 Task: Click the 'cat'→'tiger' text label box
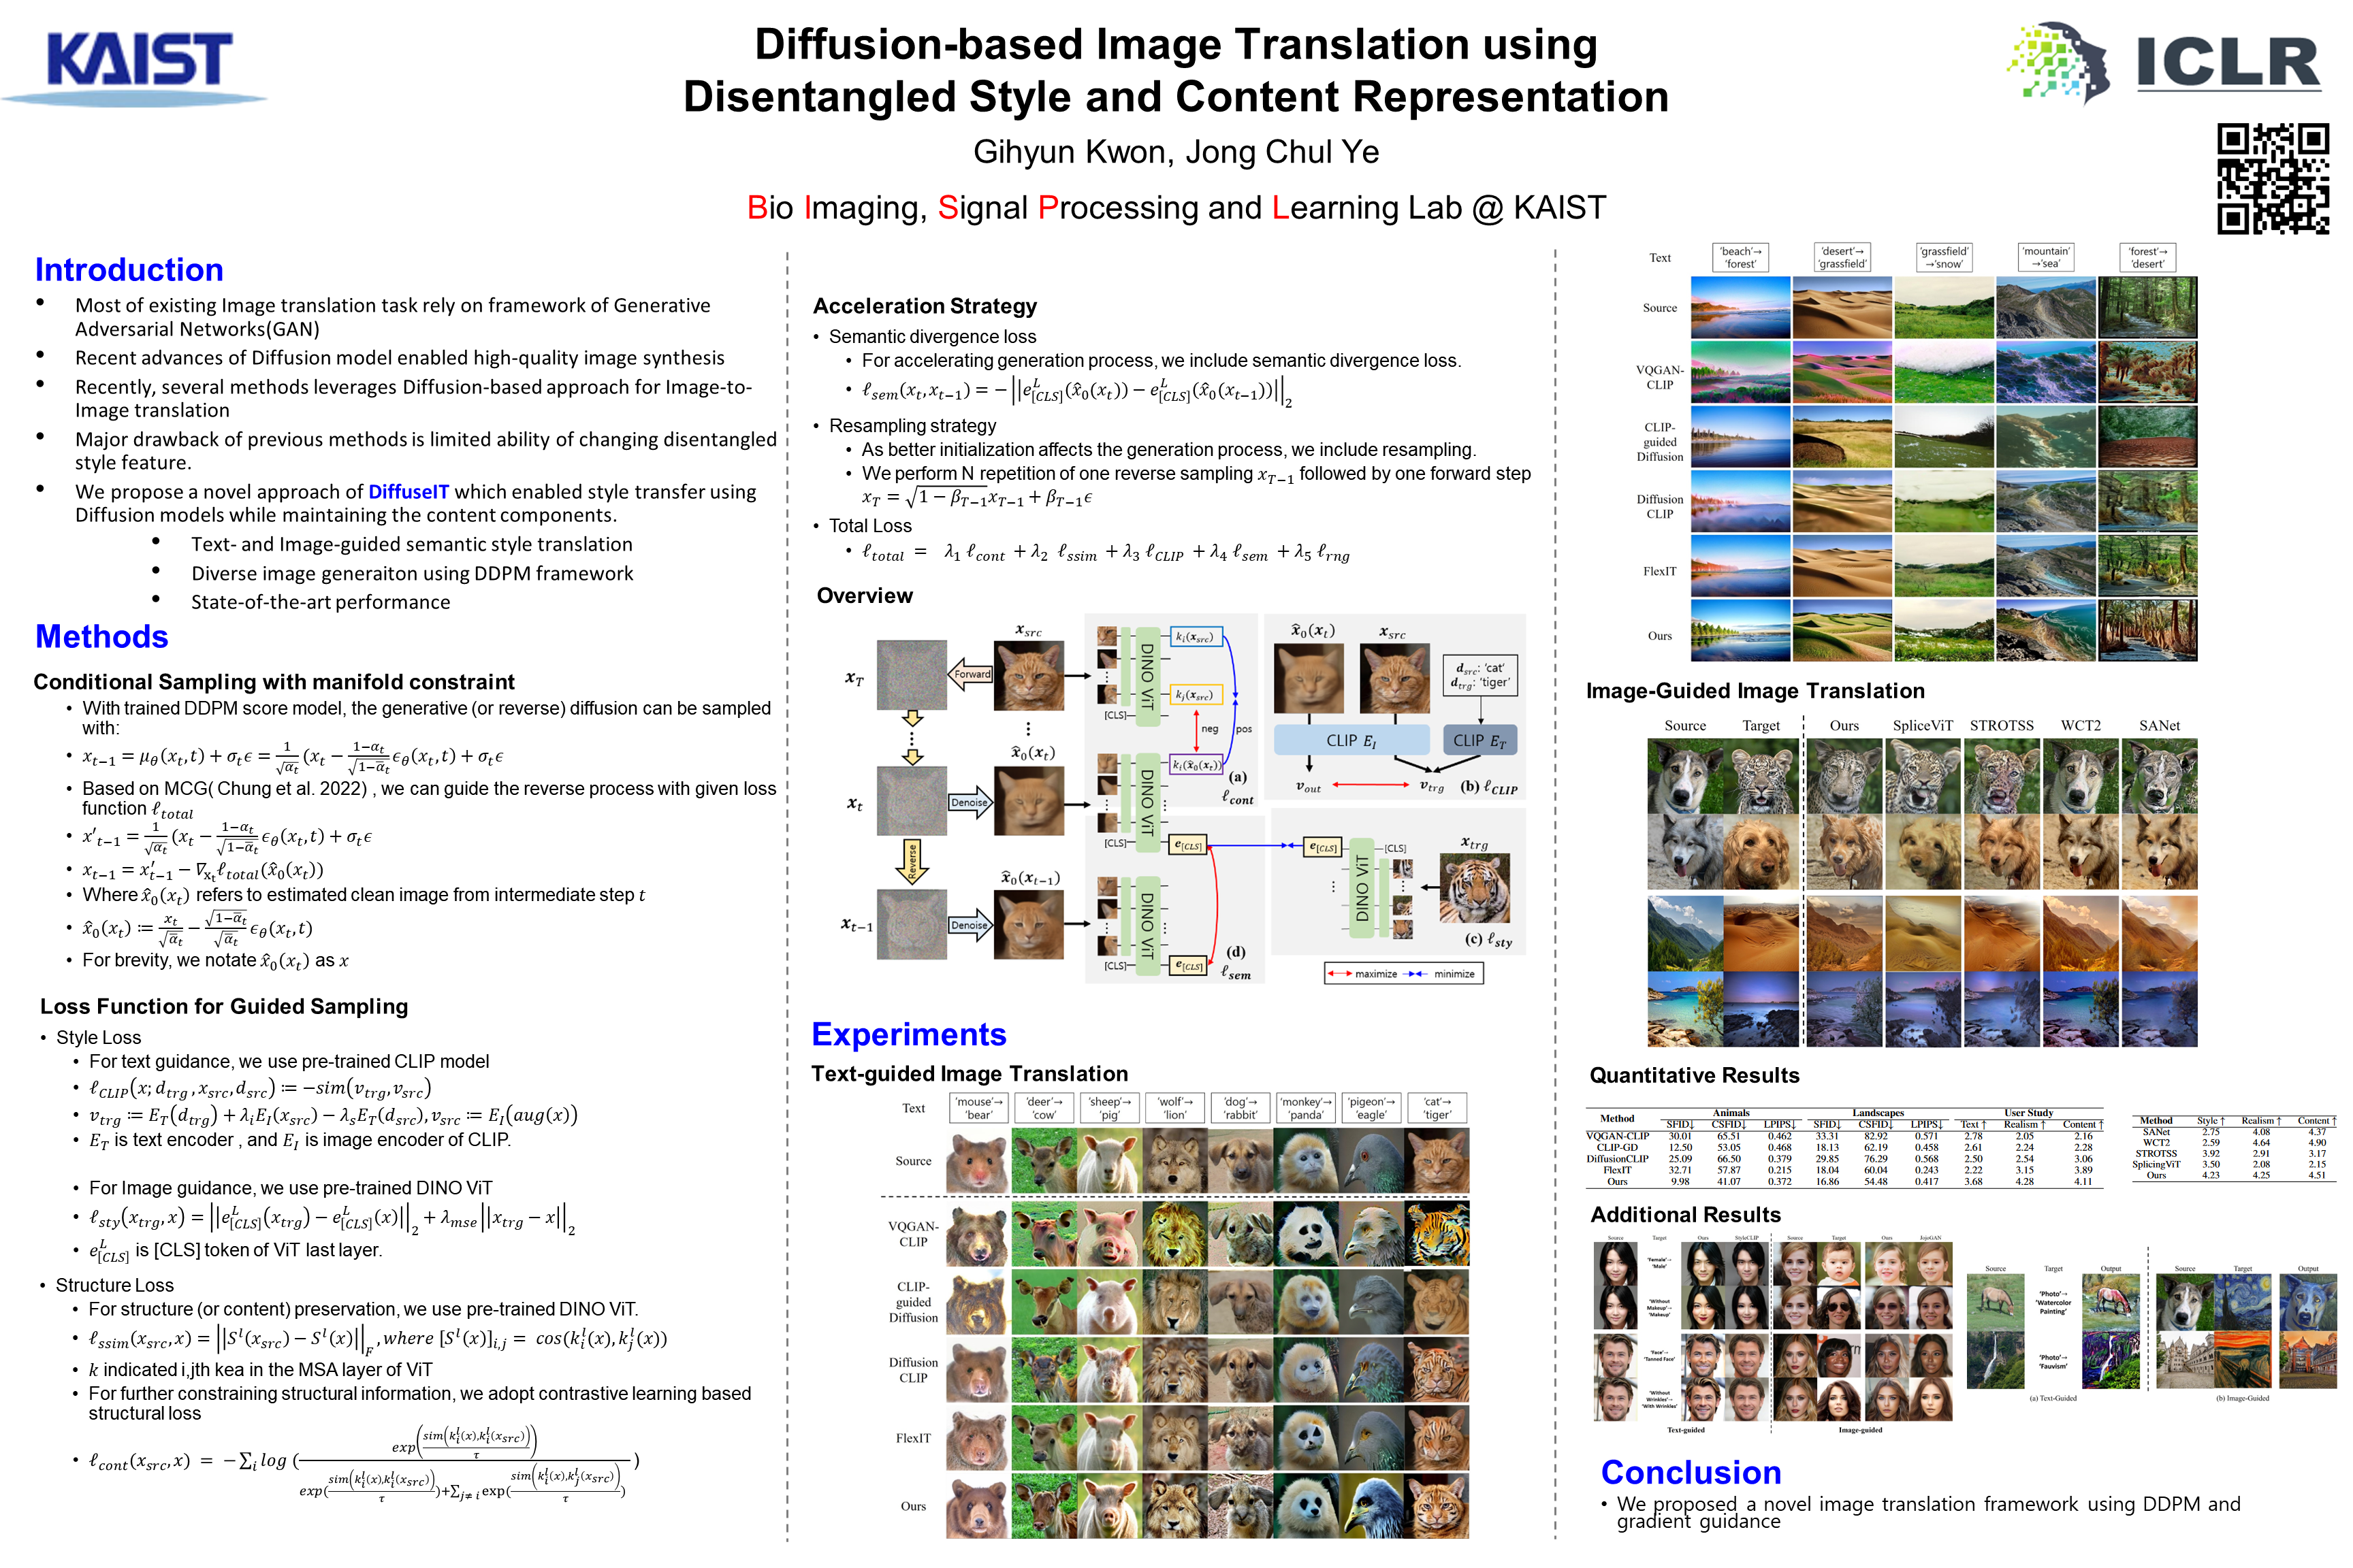click(1437, 1108)
